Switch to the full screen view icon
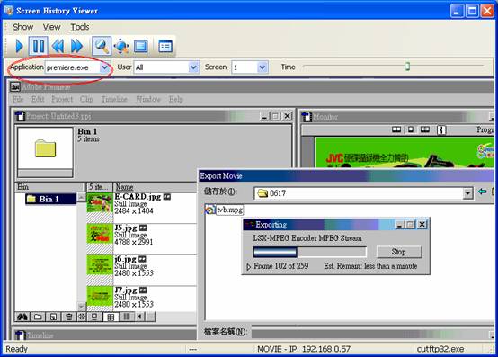 tap(141, 47)
